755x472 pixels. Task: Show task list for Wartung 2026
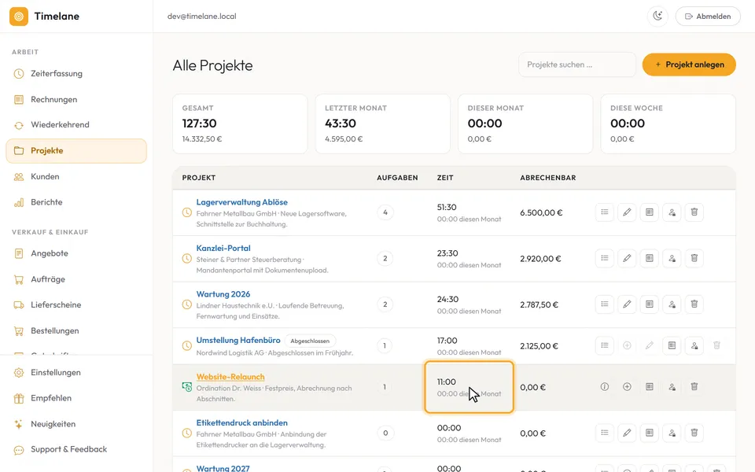click(604, 304)
